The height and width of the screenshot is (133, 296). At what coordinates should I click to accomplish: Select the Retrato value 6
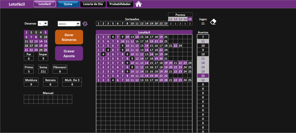tap(50, 85)
